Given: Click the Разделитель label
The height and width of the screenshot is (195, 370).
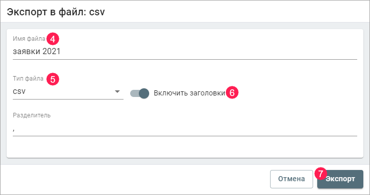Looking at the screenshot, I should (32, 115).
